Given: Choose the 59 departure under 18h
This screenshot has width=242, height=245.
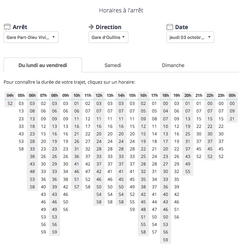Looking at the screenshot, I should (x=166, y=240).
